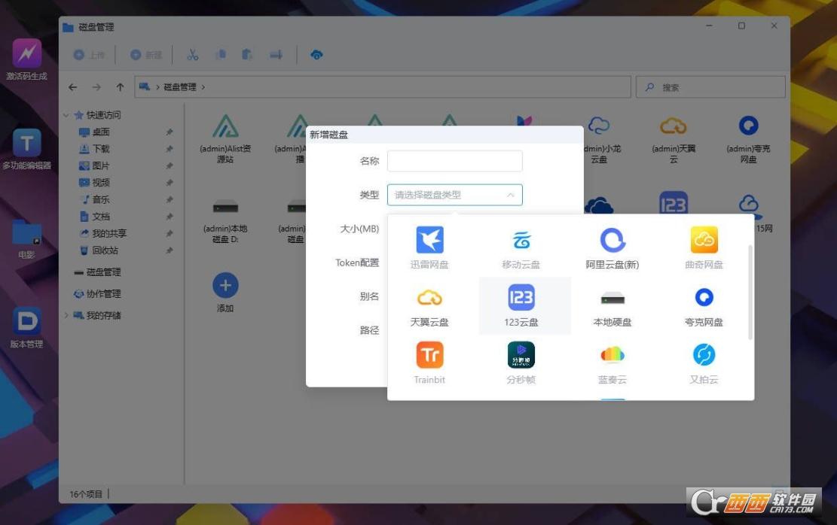Click the disk type list scrollbar
Image resolution: width=837 pixels, height=525 pixels.
[x=750, y=292]
